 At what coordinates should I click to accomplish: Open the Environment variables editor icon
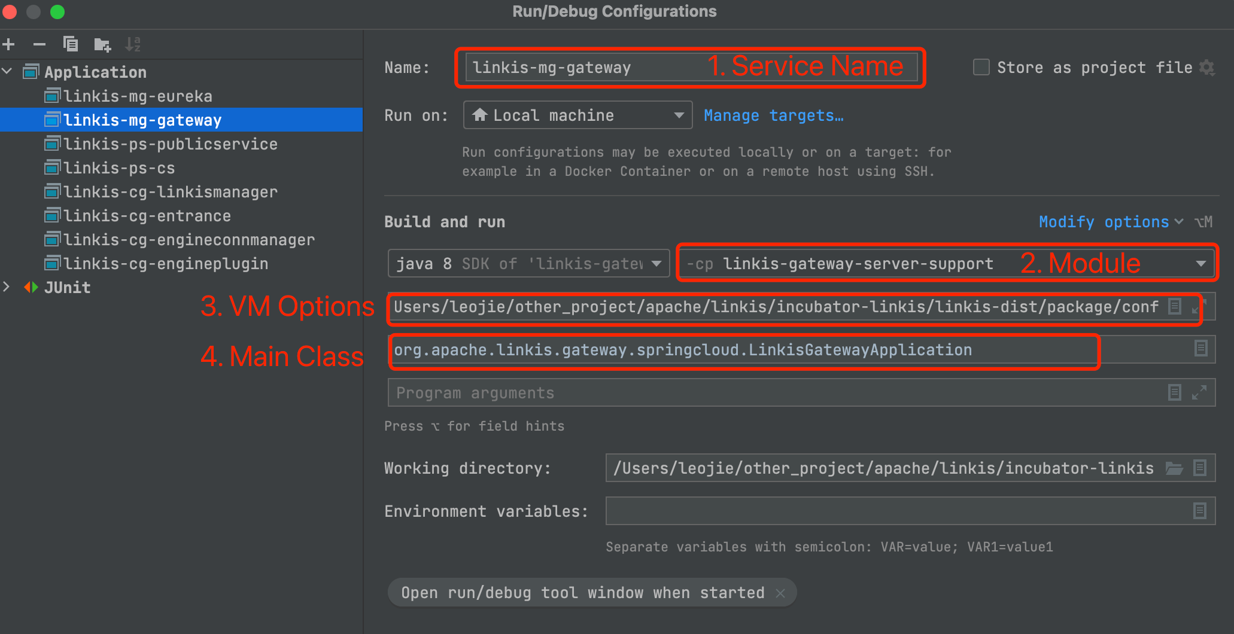click(1200, 511)
